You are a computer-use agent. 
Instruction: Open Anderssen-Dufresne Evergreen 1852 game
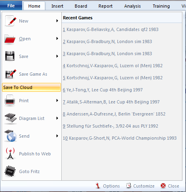(114, 114)
